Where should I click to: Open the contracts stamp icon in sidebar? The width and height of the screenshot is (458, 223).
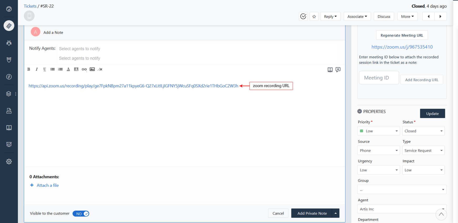pyautogui.click(x=9, y=111)
